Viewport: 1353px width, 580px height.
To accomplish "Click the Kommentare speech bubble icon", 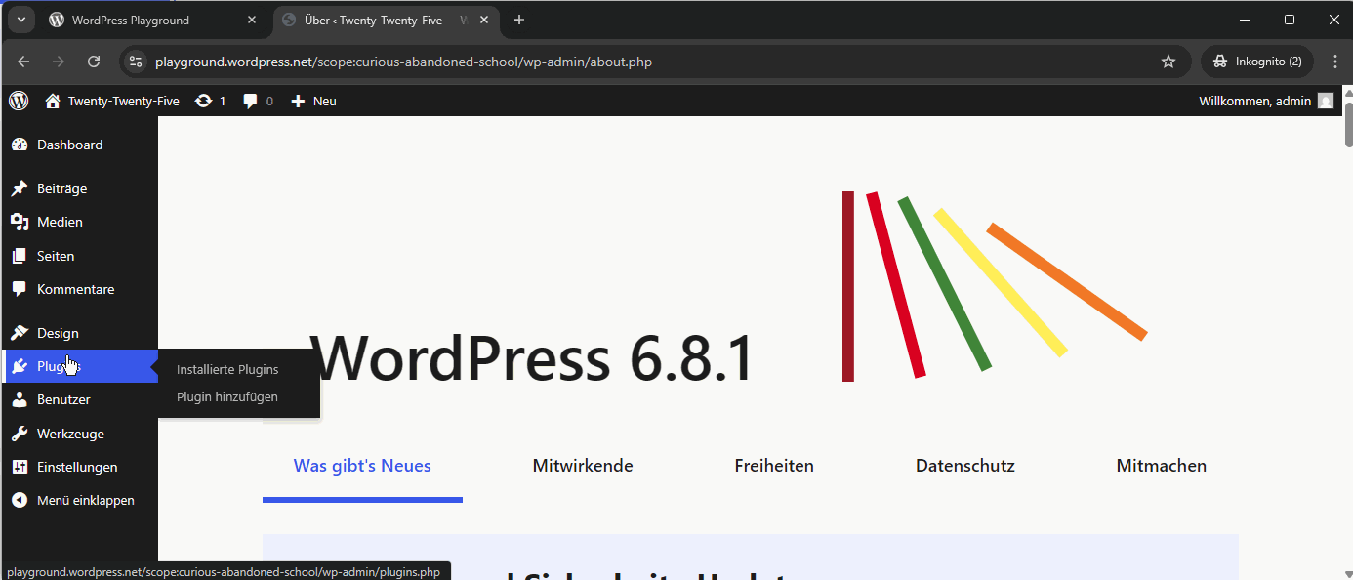I will [x=20, y=289].
